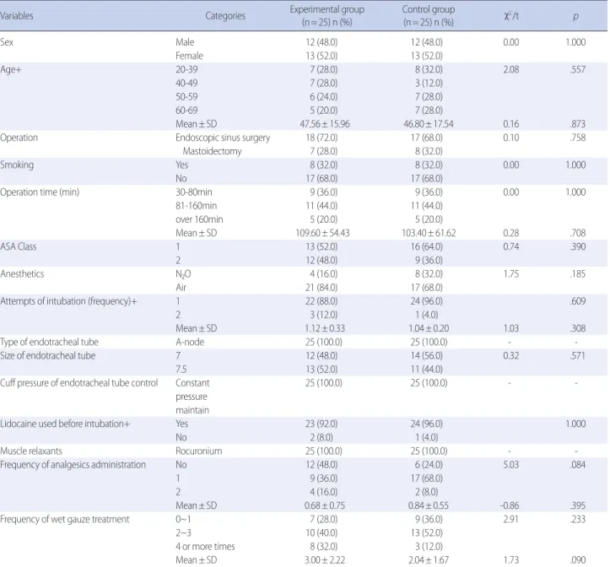
Task: Click the 'Experimental group' header
Action: click(x=327, y=9)
